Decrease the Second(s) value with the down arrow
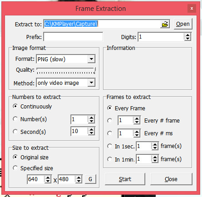 coord(91,133)
